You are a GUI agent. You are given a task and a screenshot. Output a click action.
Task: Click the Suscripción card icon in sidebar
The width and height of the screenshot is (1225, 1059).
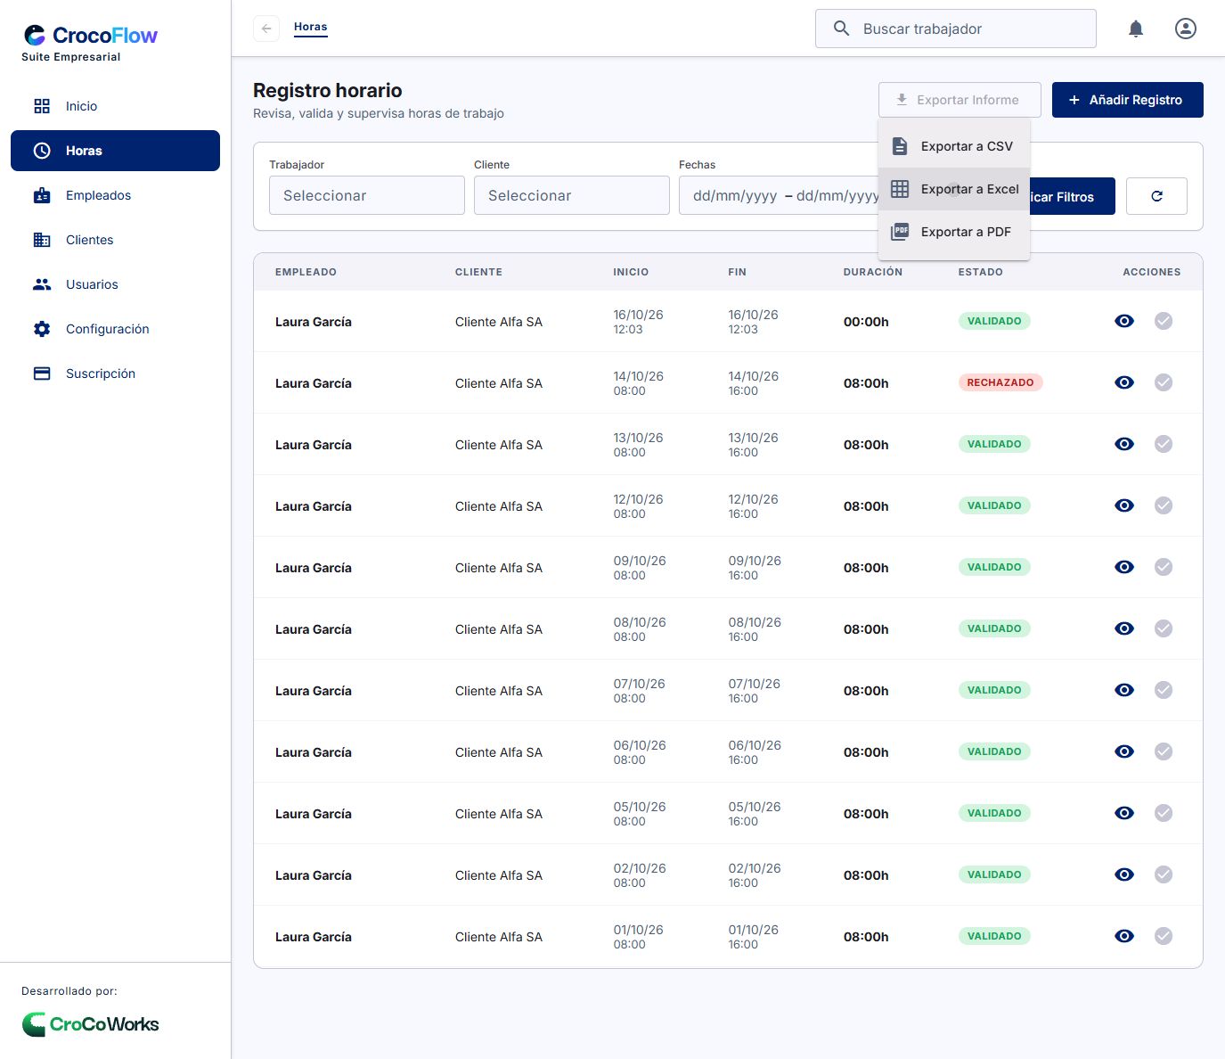coord(42,374)
